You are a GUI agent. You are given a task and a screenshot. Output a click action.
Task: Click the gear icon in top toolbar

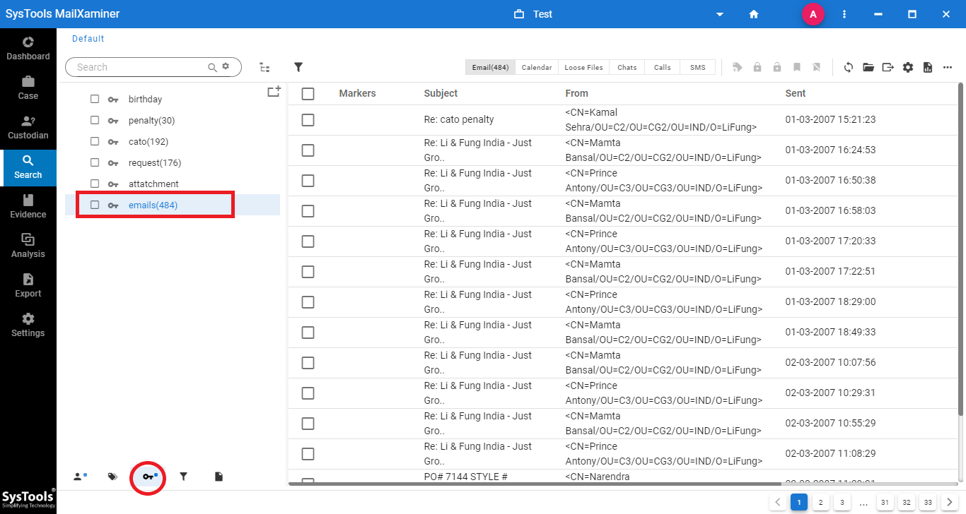pyautogui.click(x=908, y=67)
